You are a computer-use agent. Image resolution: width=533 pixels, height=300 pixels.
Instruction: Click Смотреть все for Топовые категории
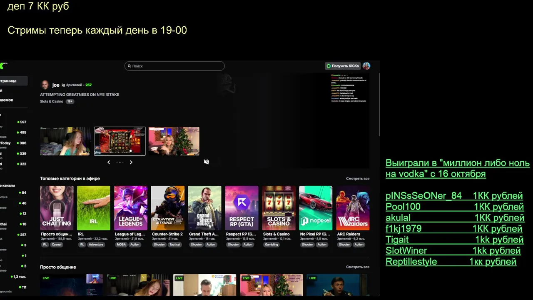click(x=358, y=178)
